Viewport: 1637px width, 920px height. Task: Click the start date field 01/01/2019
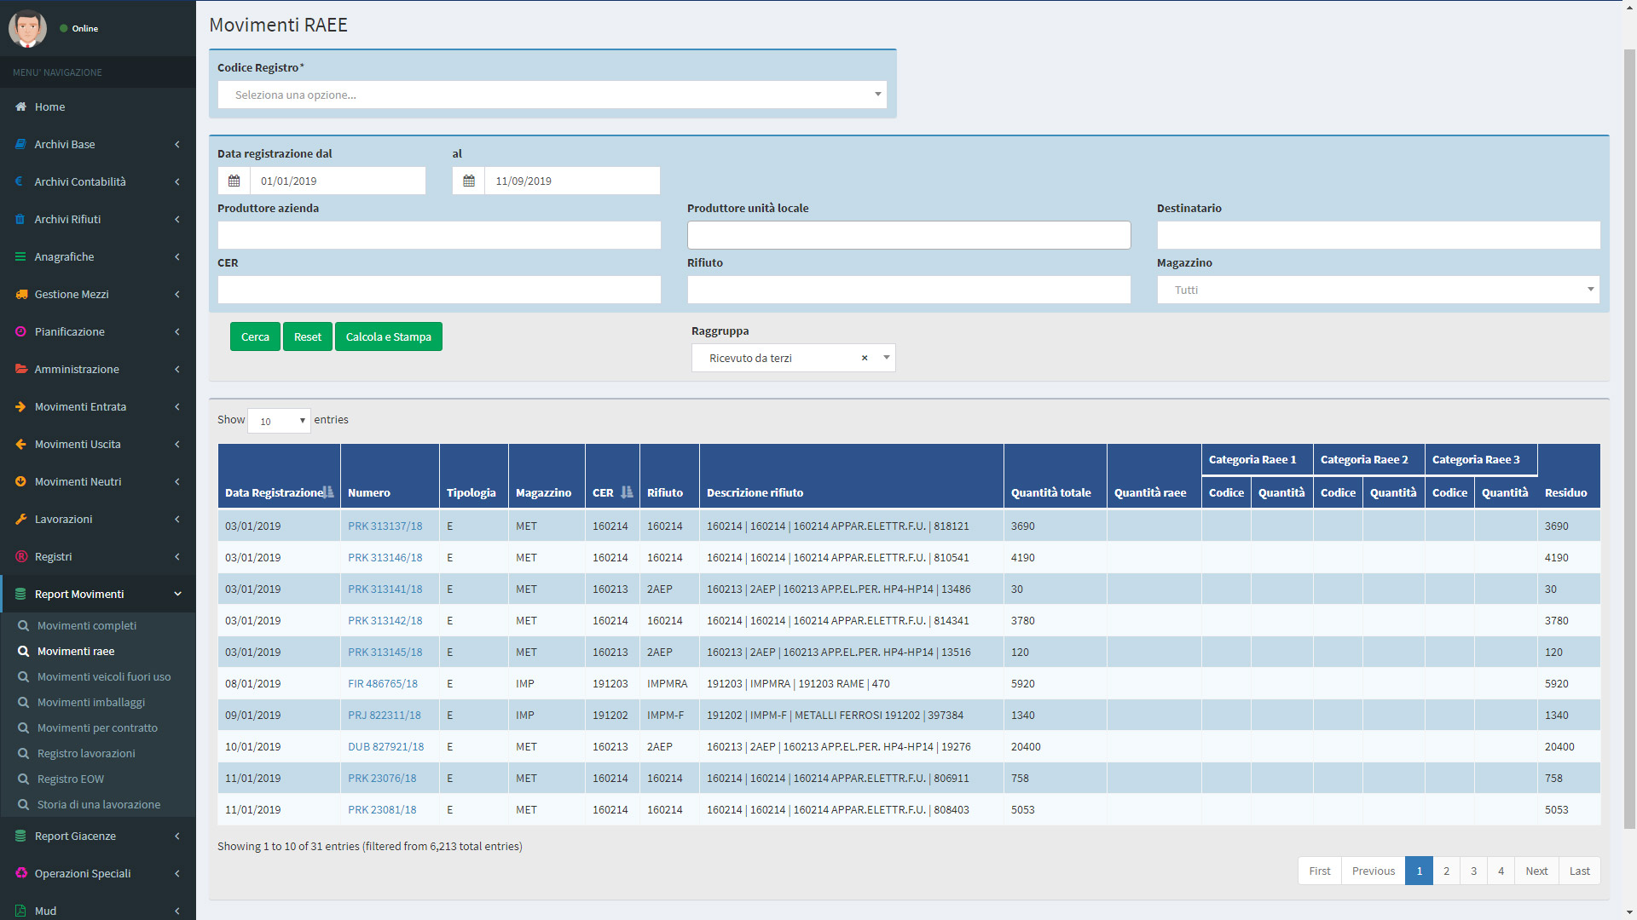338,181
